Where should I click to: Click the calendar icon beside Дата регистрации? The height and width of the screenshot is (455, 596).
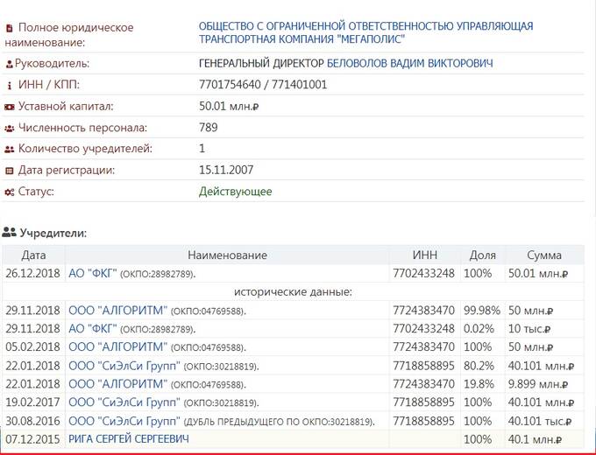[9, 171]
